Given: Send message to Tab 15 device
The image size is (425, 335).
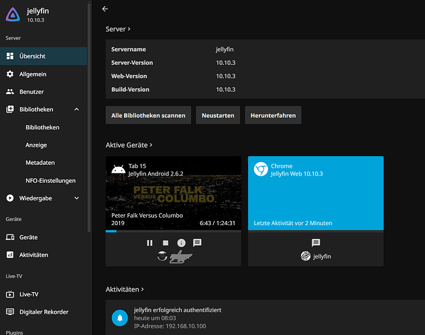Looking at the screenshot, I should click(197, 243).
